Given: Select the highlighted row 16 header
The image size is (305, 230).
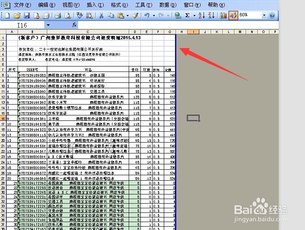Looking at the screenshot, I should pos(3,119).
